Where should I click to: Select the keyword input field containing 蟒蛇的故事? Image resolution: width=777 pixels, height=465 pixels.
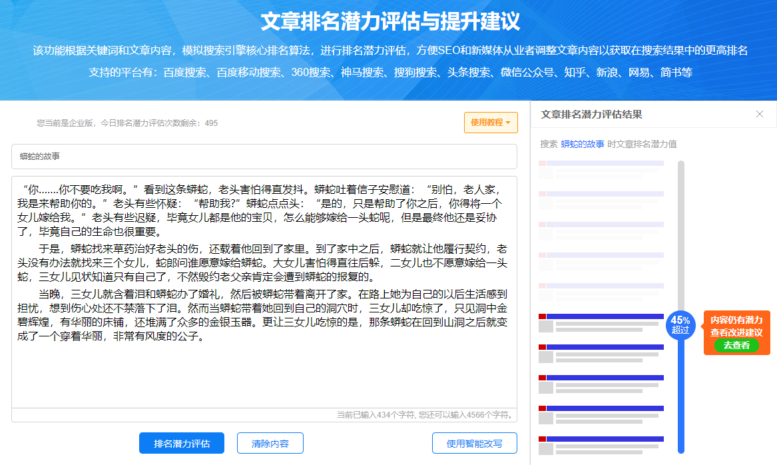264,156
